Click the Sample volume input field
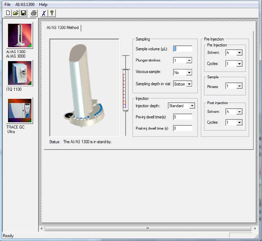This screenshot has height=241, width=262. [x=182, y=49]
